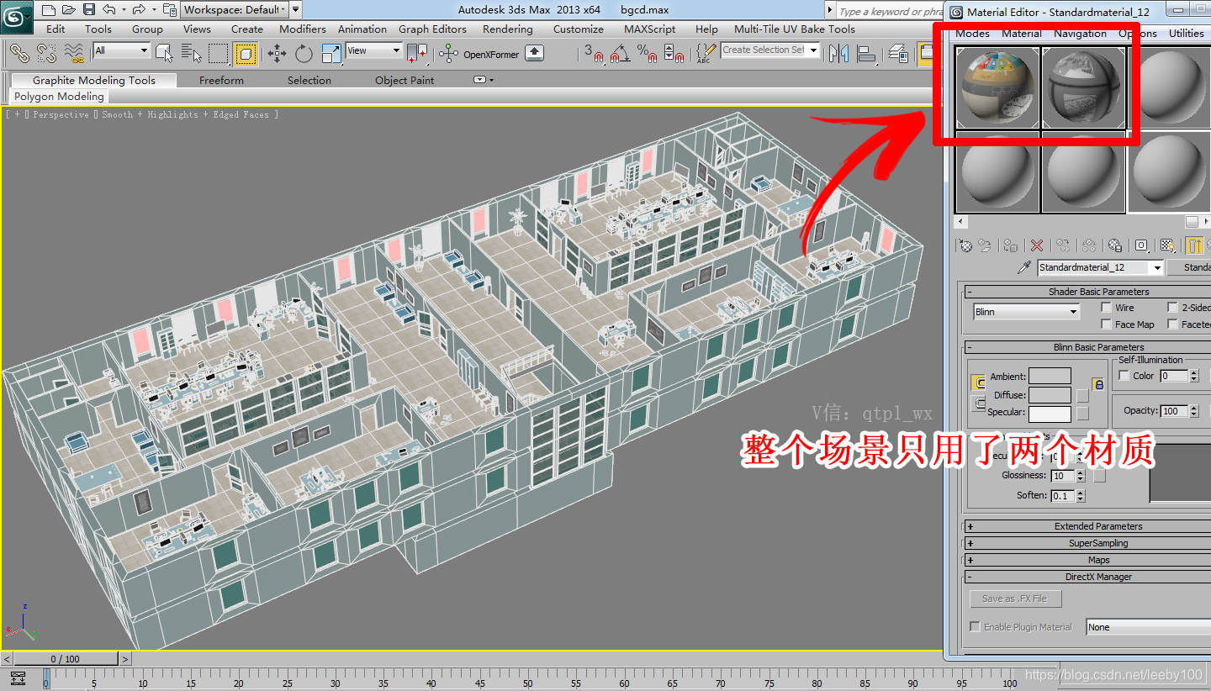Enable the Face Map checkbox
Viewport: 1211px width, 691px height.
click(x=1107, y=324)
